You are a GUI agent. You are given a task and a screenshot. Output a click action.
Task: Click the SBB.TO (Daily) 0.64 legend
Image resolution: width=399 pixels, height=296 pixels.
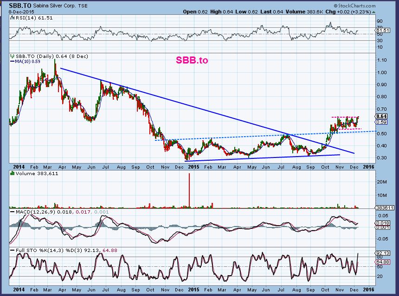(x=51, y=57)
